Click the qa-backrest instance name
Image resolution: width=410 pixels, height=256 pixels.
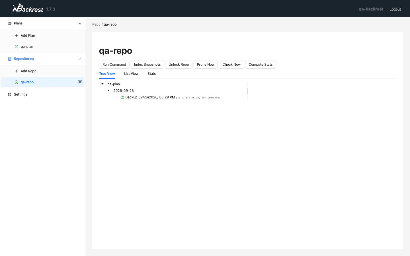pos(371,9)
